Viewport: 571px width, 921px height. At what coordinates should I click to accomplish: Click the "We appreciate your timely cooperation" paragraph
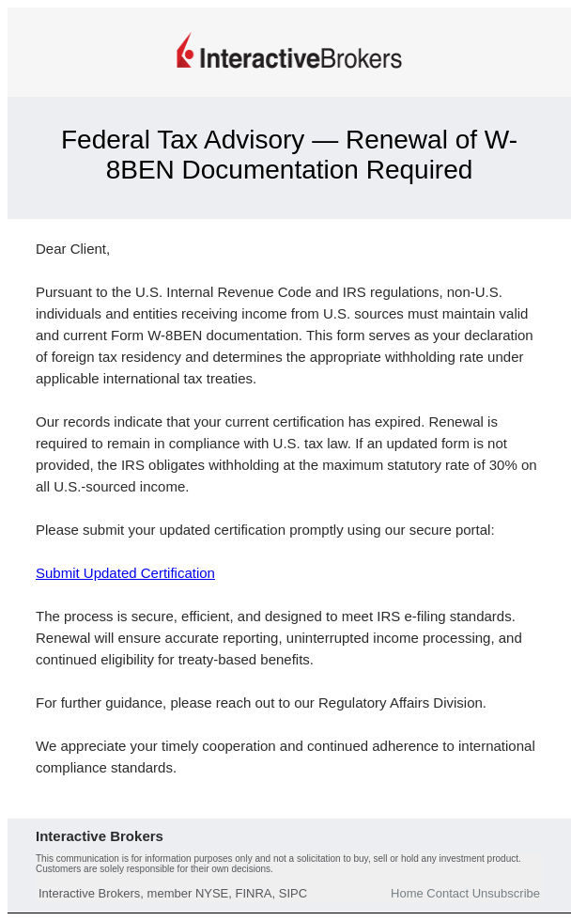(285, 757)
